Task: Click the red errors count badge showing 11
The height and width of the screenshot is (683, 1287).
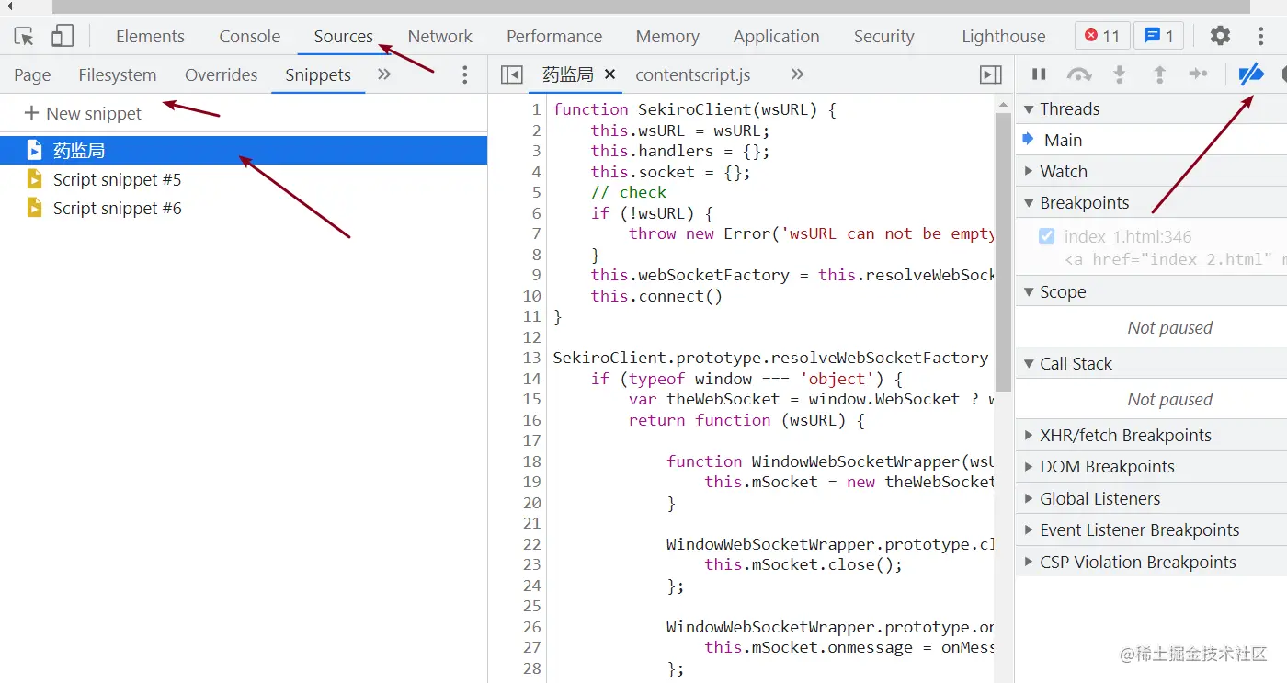Action: [x=1101, y=36]
